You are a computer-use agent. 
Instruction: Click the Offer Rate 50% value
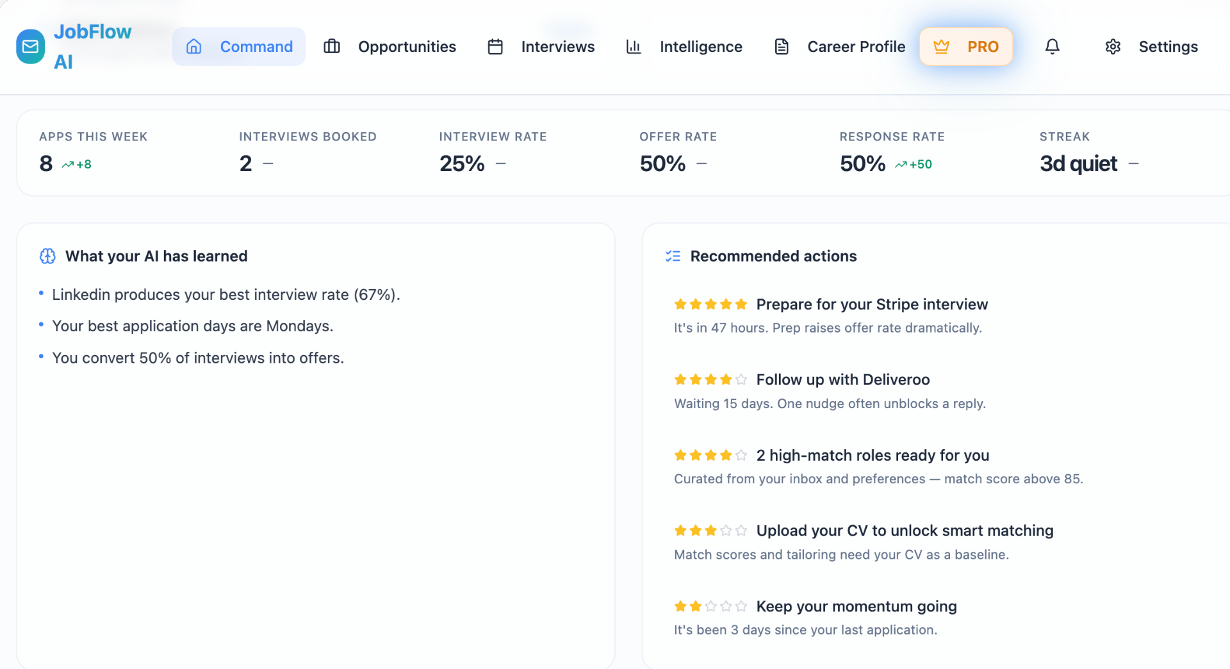662,164
